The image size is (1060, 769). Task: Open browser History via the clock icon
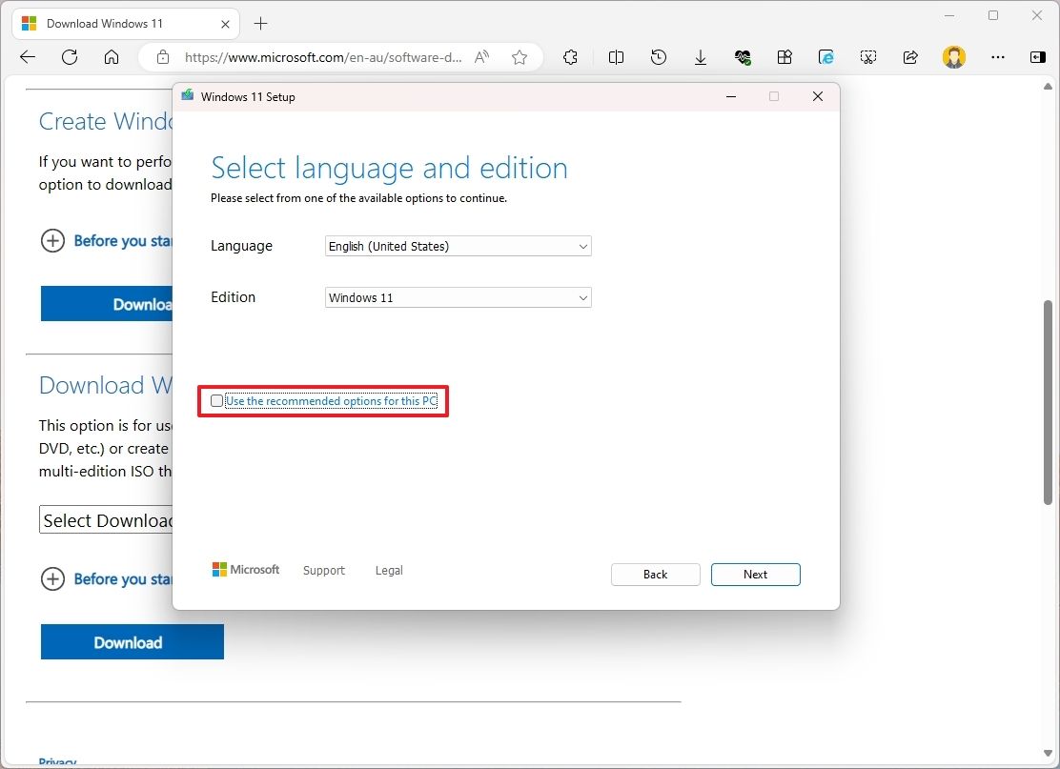658,57
